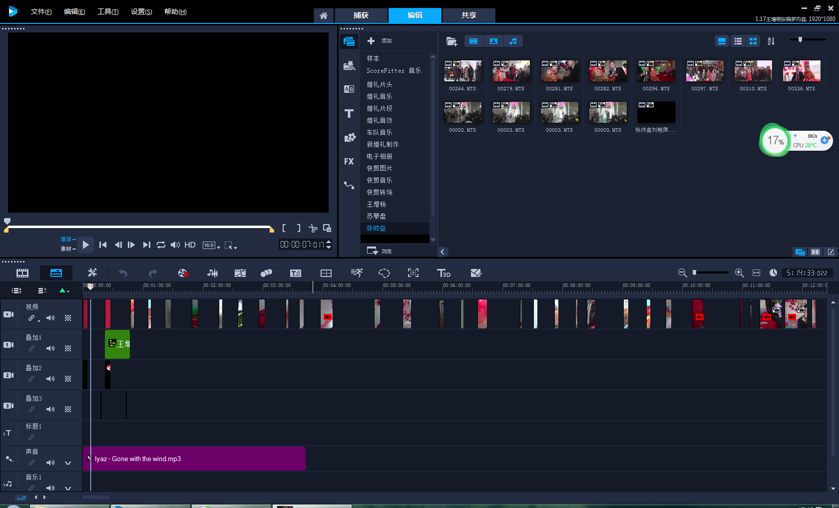The width and height of the screenshot is (839, 508).
Task: Mute the 视频 track speaker
Action: click(50, 318)
